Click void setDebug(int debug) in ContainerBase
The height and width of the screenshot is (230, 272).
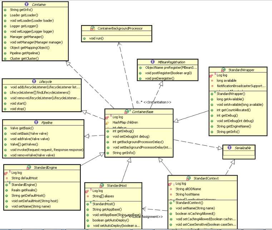(x=131, y=136)
